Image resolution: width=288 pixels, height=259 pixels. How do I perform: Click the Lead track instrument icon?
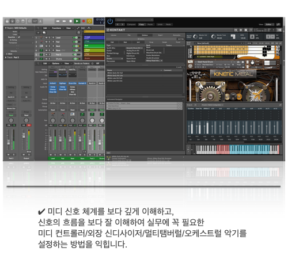[x=41, y=37]
